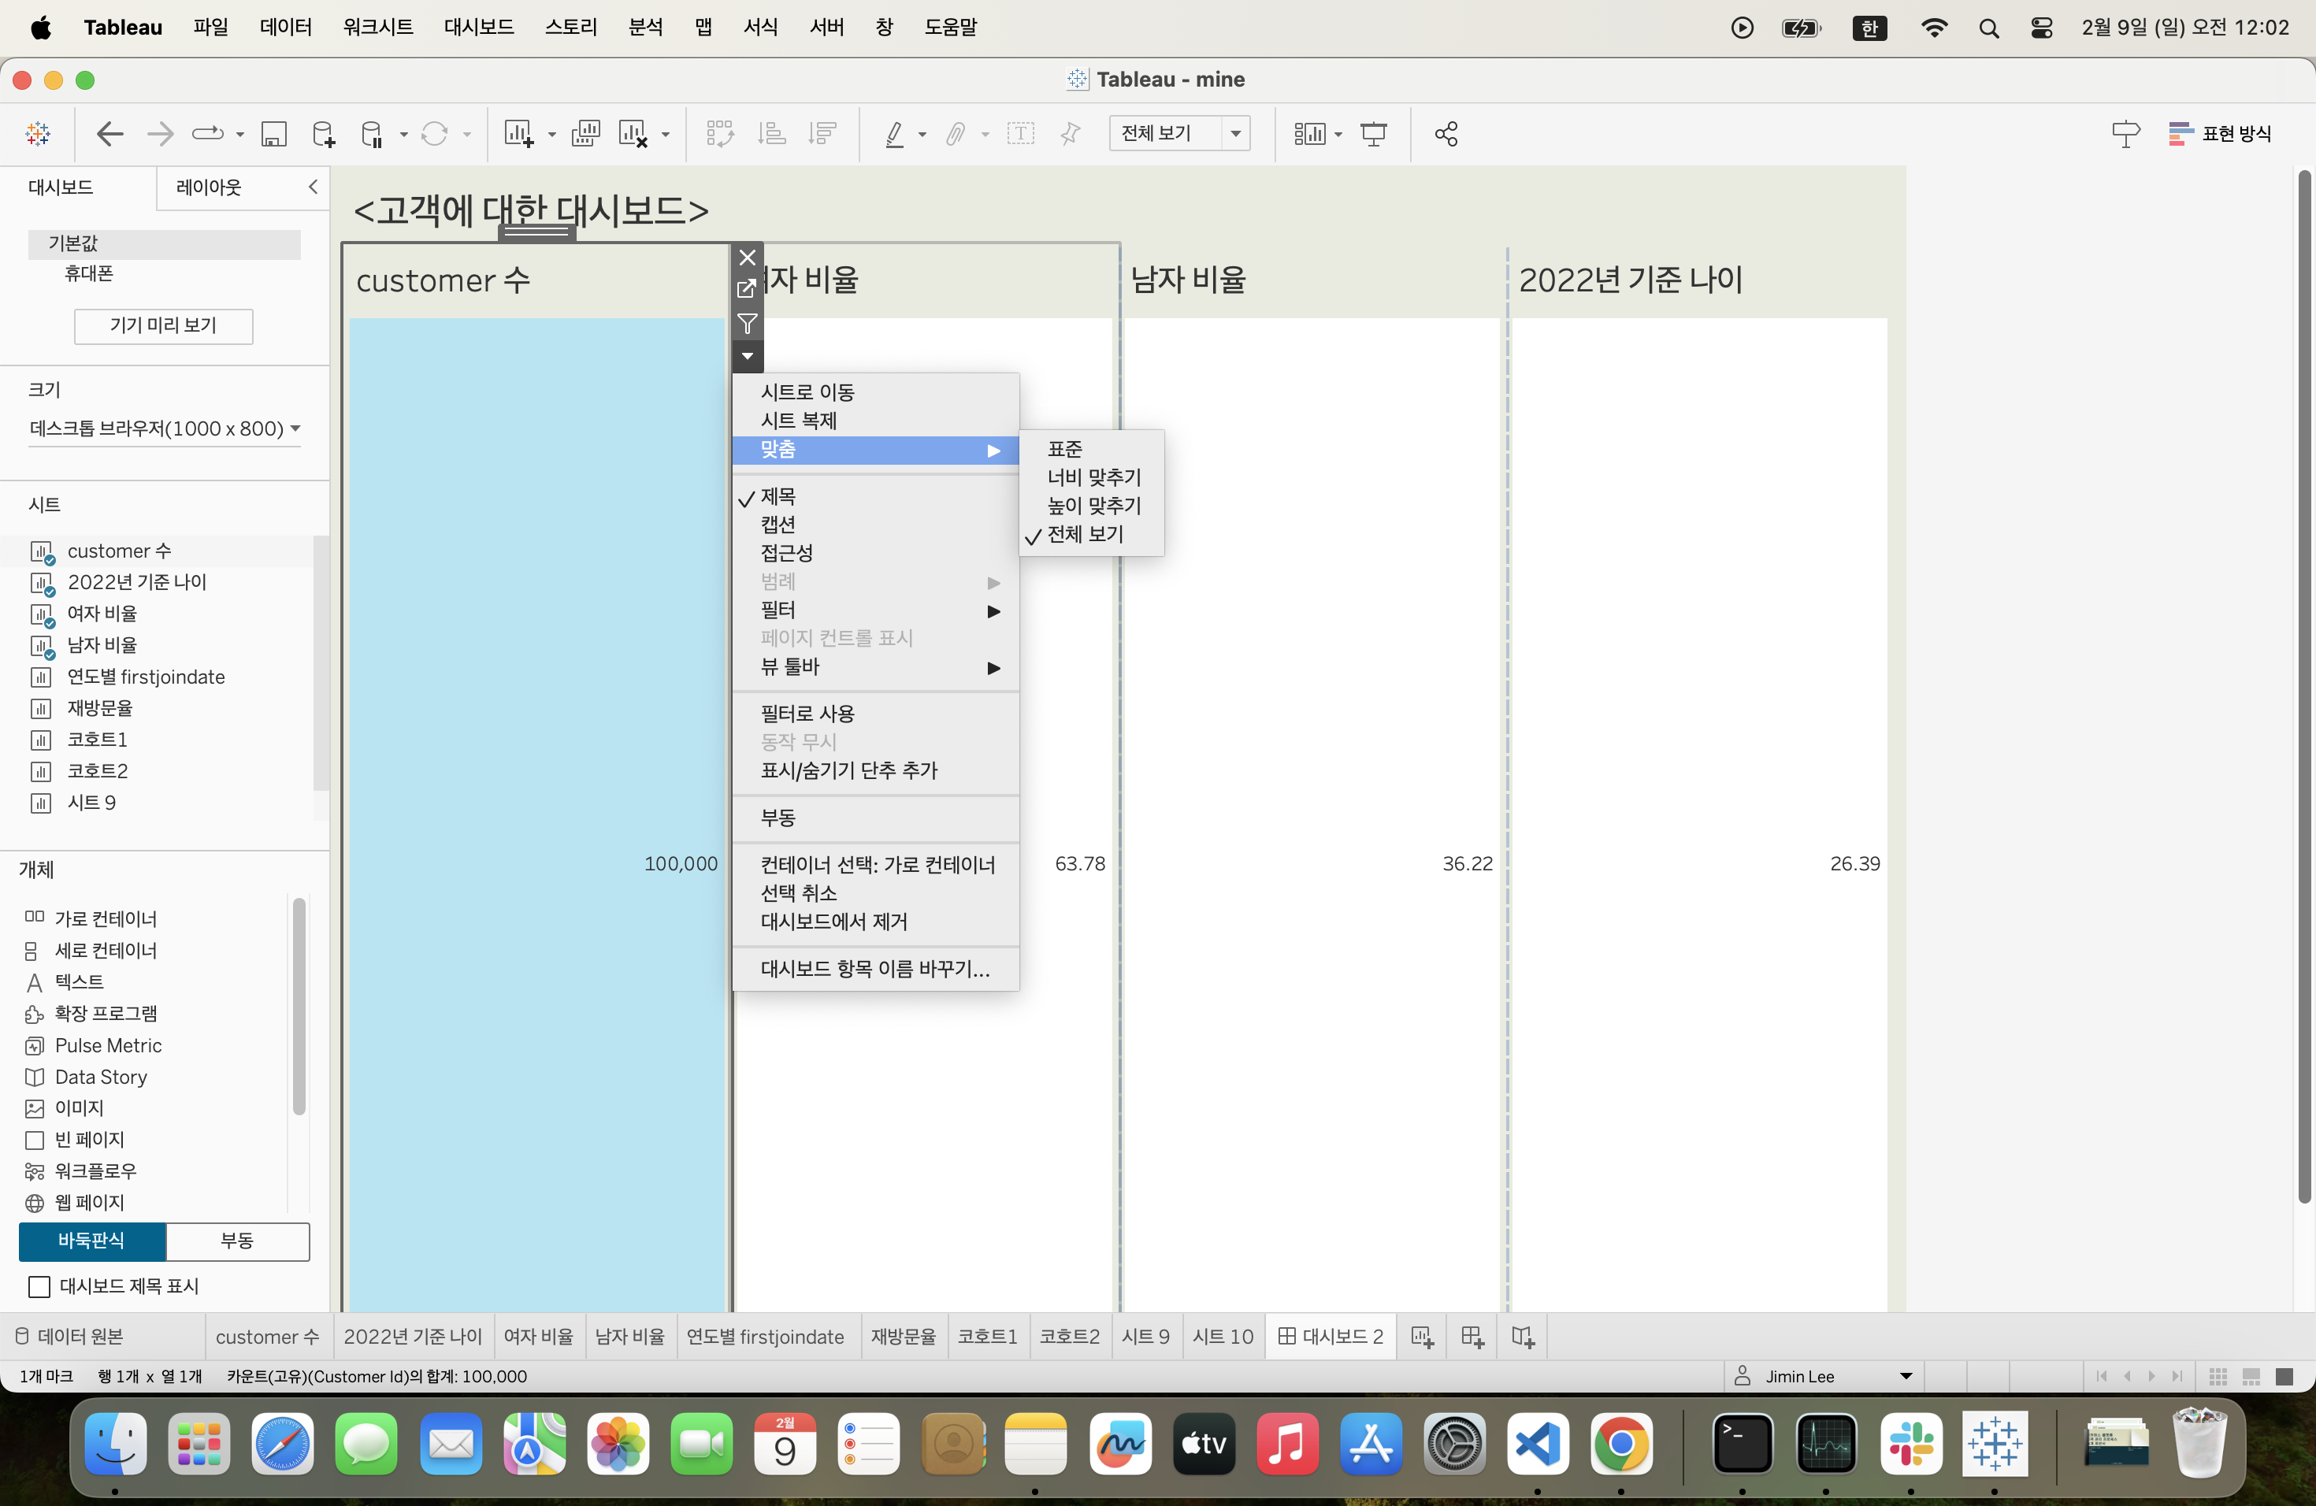Open more options caret on customer 수 sheet

click(748, 357)
